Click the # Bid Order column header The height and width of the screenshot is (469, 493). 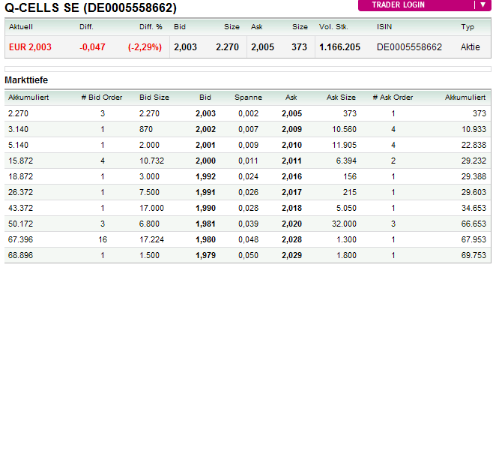pos(102,98)
